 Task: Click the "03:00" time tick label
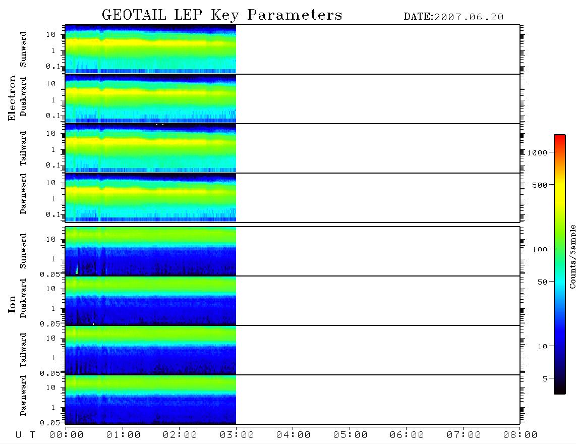237,435
